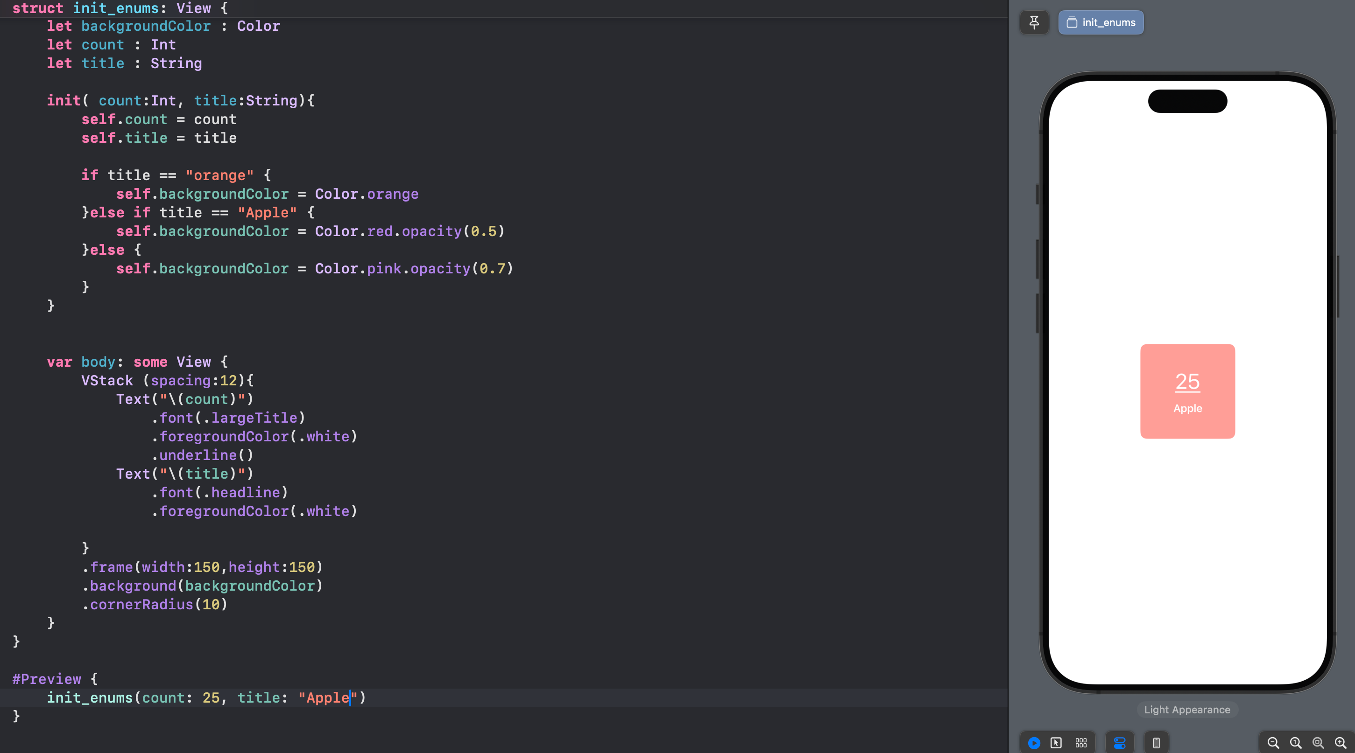1355x753 pixels.
Task: Click the Light Appearance label
Action: click(1187, 710)
